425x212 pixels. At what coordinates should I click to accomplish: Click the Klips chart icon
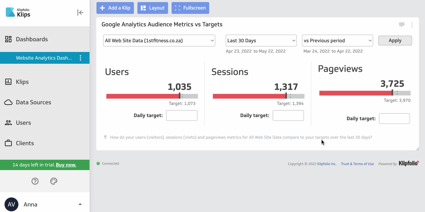click(8, 82)
